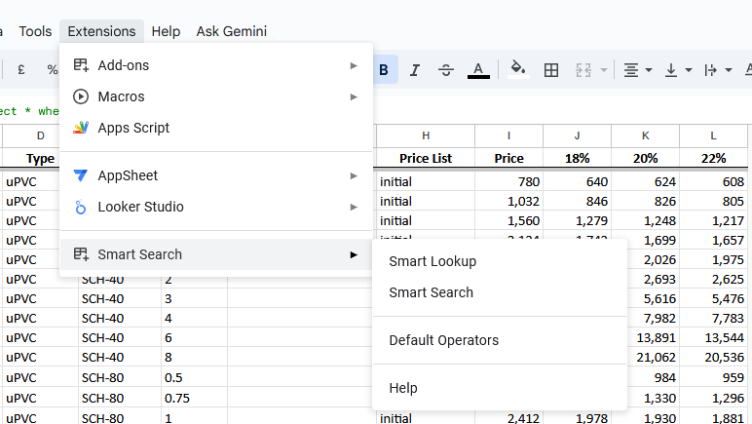The width and height of the screenshot is (752, 424).
Task: Expand the merge cells dropdown arrow
Action: point(604,70)
